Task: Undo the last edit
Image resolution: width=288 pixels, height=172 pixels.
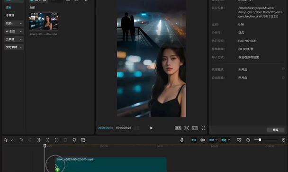Action: [21, 140]
